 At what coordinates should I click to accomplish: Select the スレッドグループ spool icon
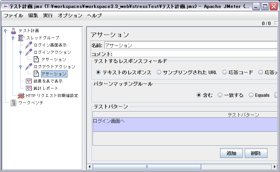[x=21, y=38]
